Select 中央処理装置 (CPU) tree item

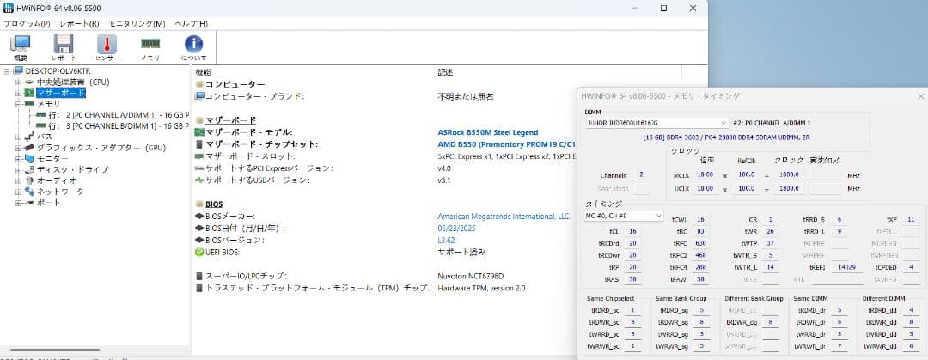(73, 82)
